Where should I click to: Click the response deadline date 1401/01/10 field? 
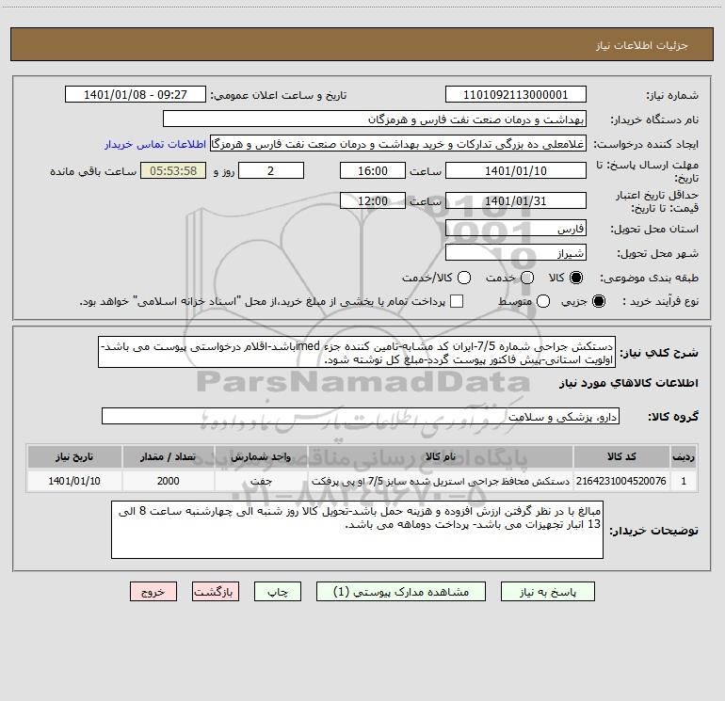[516, 170]
